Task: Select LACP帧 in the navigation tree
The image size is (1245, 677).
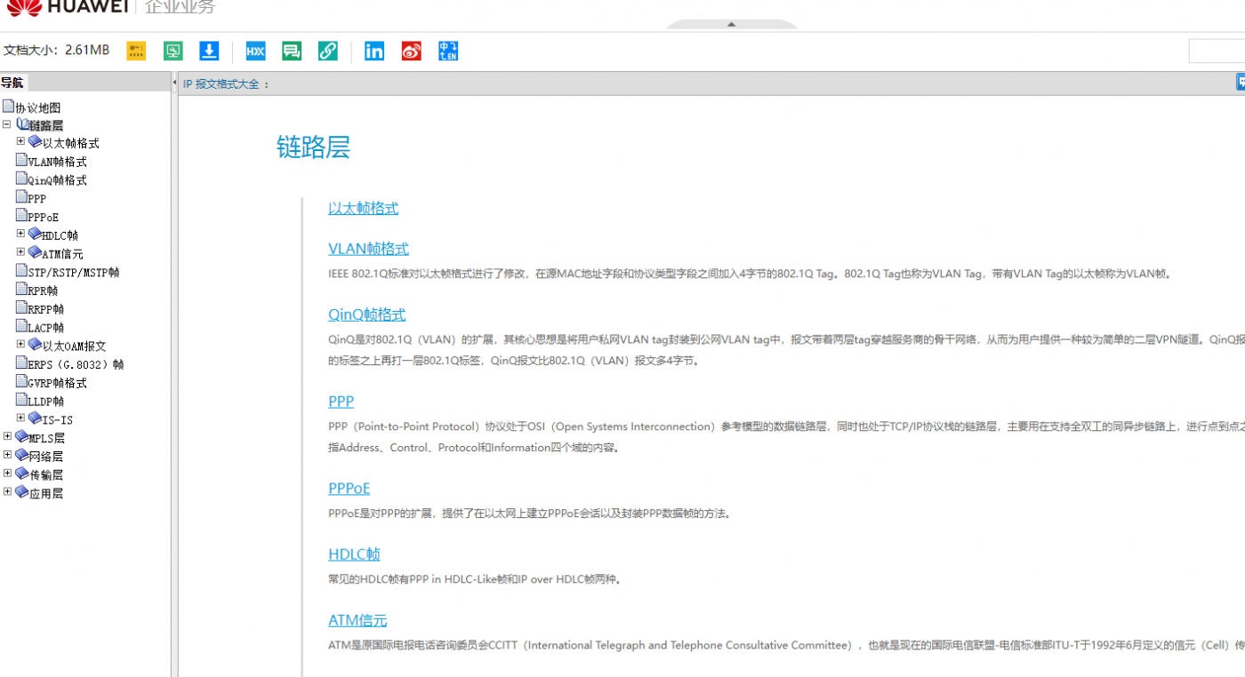Action: pos(45,328)
